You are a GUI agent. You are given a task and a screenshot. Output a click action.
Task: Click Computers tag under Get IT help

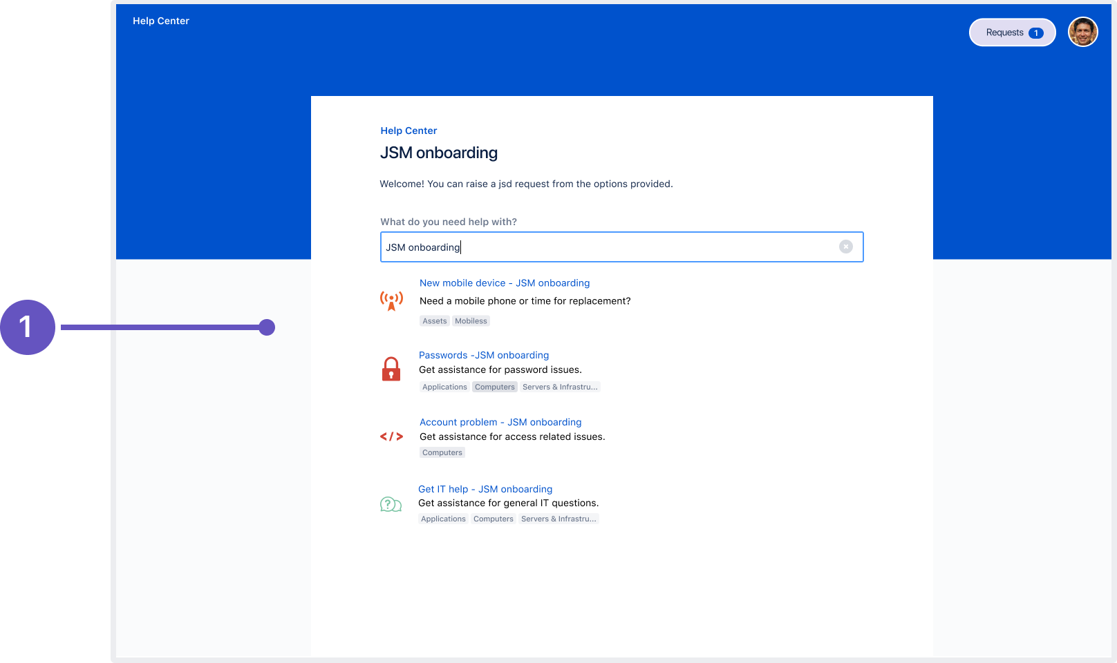[x=494, y=519]
